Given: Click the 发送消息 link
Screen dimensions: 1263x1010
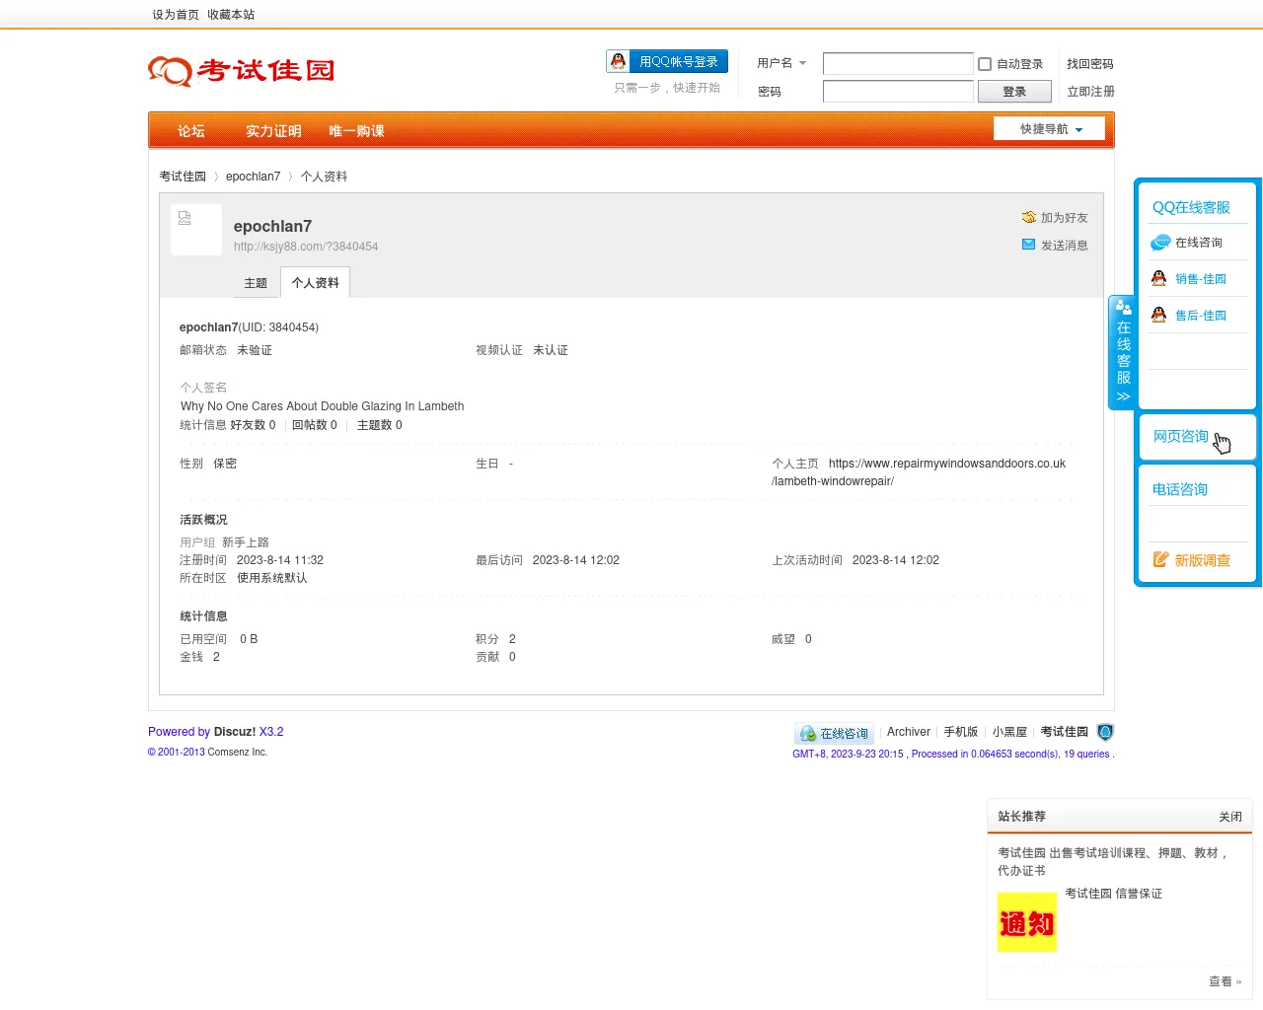Looking at the screenshot, I should coord(1065,246).
